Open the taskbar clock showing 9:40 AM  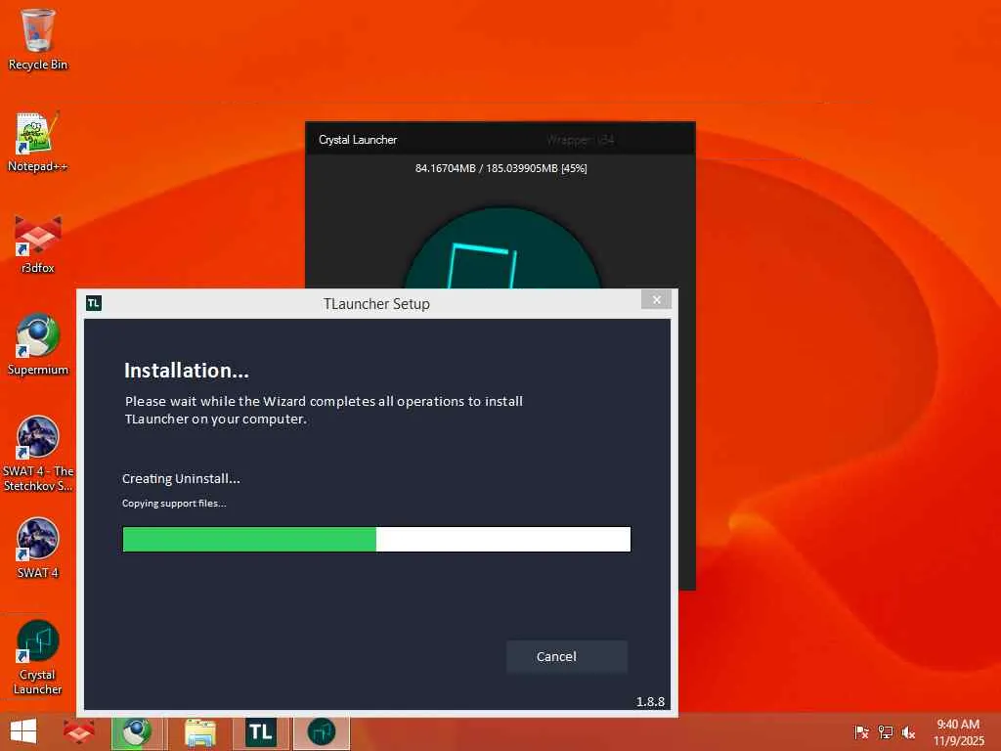(x=958, y=732)
